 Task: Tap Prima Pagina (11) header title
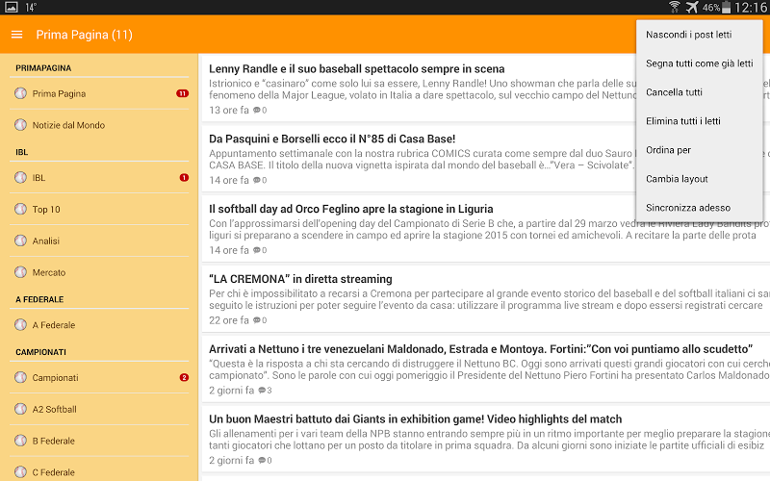(x=84, y=35)
